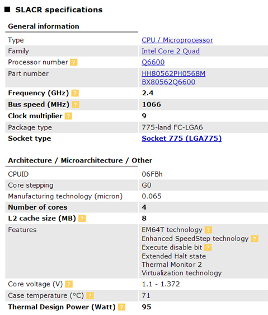Click the Clock multiplier question mark icon
This screenshot has width=268, height=315.
(x=68, y=116)
